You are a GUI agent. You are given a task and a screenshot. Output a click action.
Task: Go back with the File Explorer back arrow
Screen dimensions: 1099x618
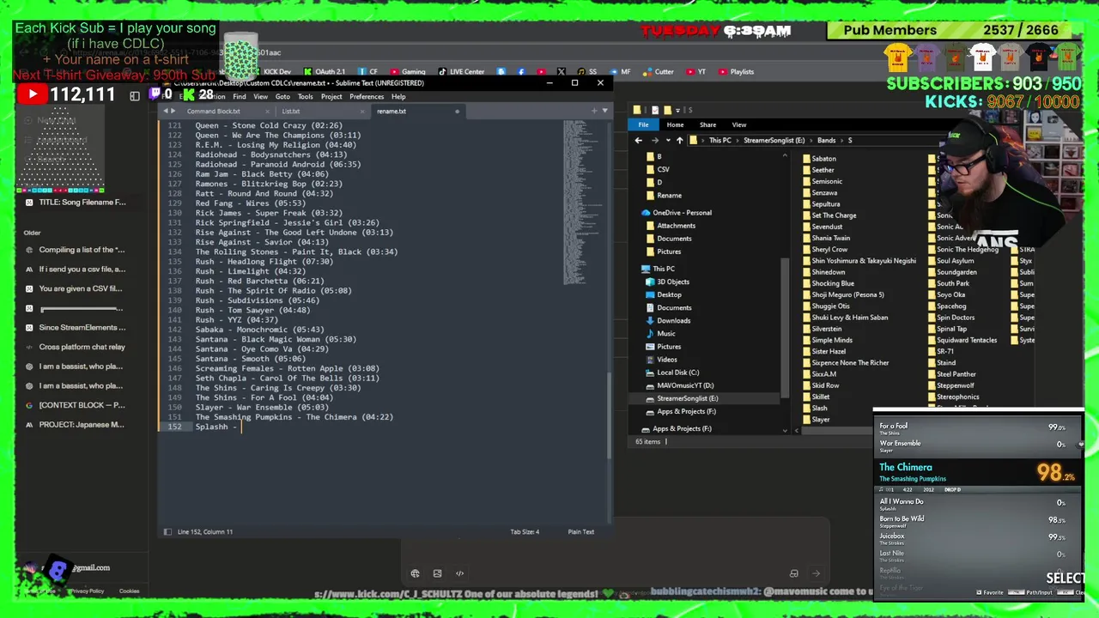[x=638, y=140]
